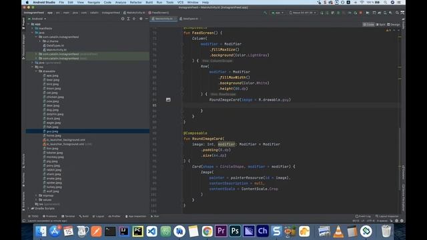Click the Collapse All icon in Project panel
This screenshot has height=240, width=427.
coord(134,19)
